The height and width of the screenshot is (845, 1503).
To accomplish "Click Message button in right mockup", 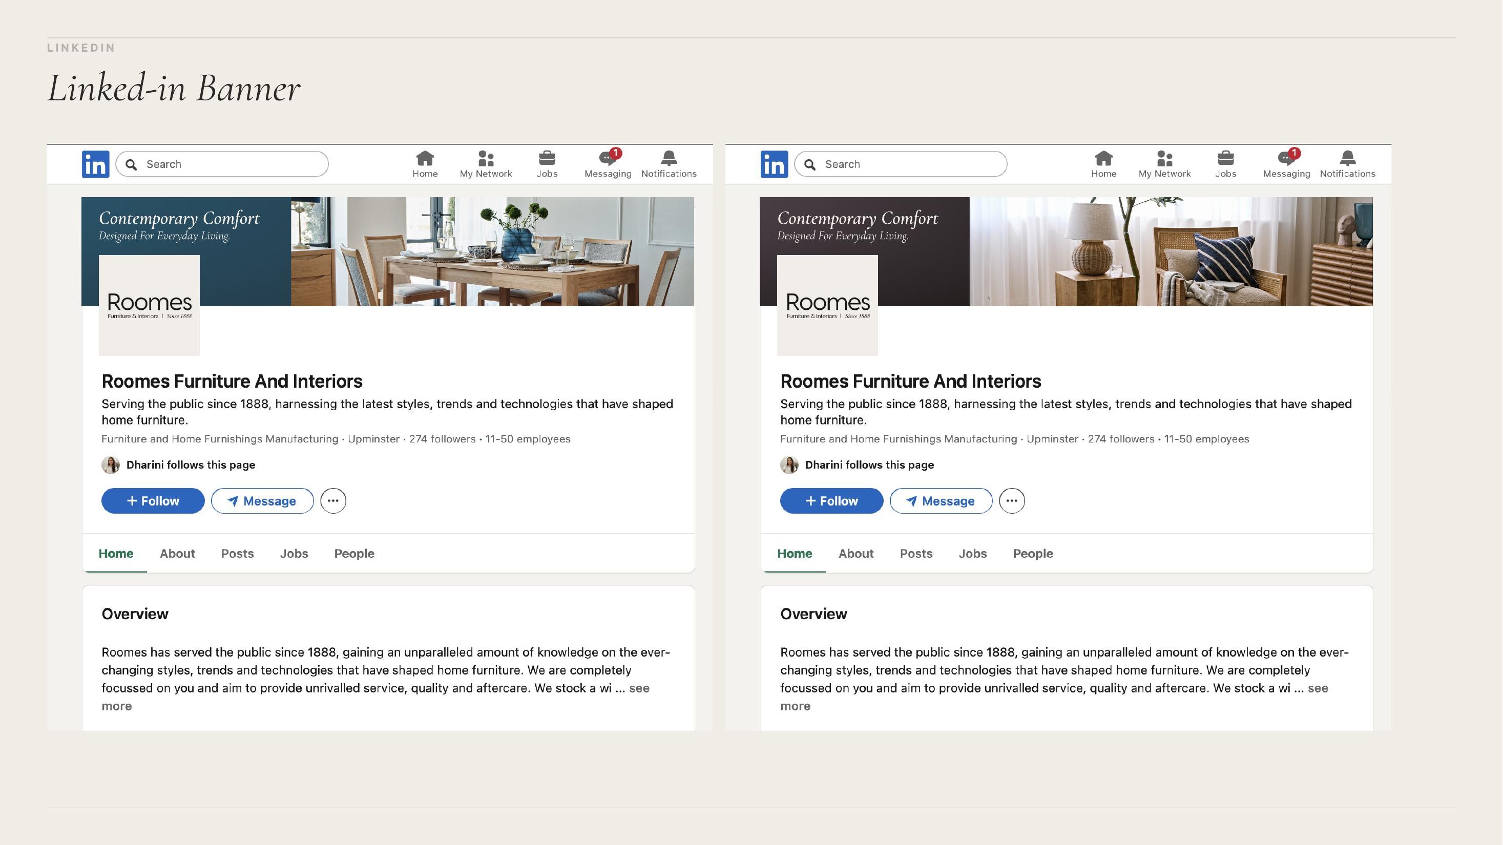I will (x=941, y=501).
